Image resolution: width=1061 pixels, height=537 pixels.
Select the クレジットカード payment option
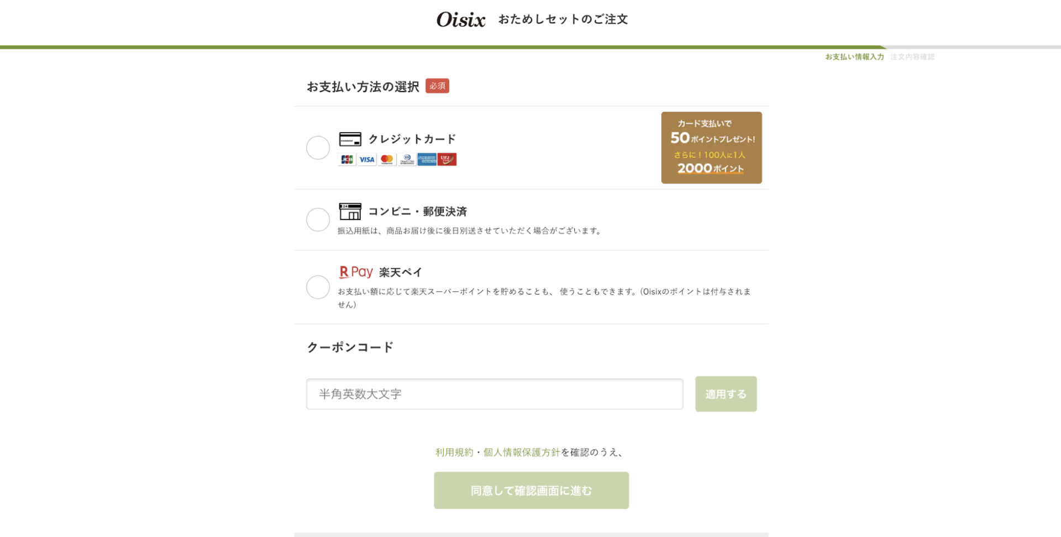tap(318, 148)
